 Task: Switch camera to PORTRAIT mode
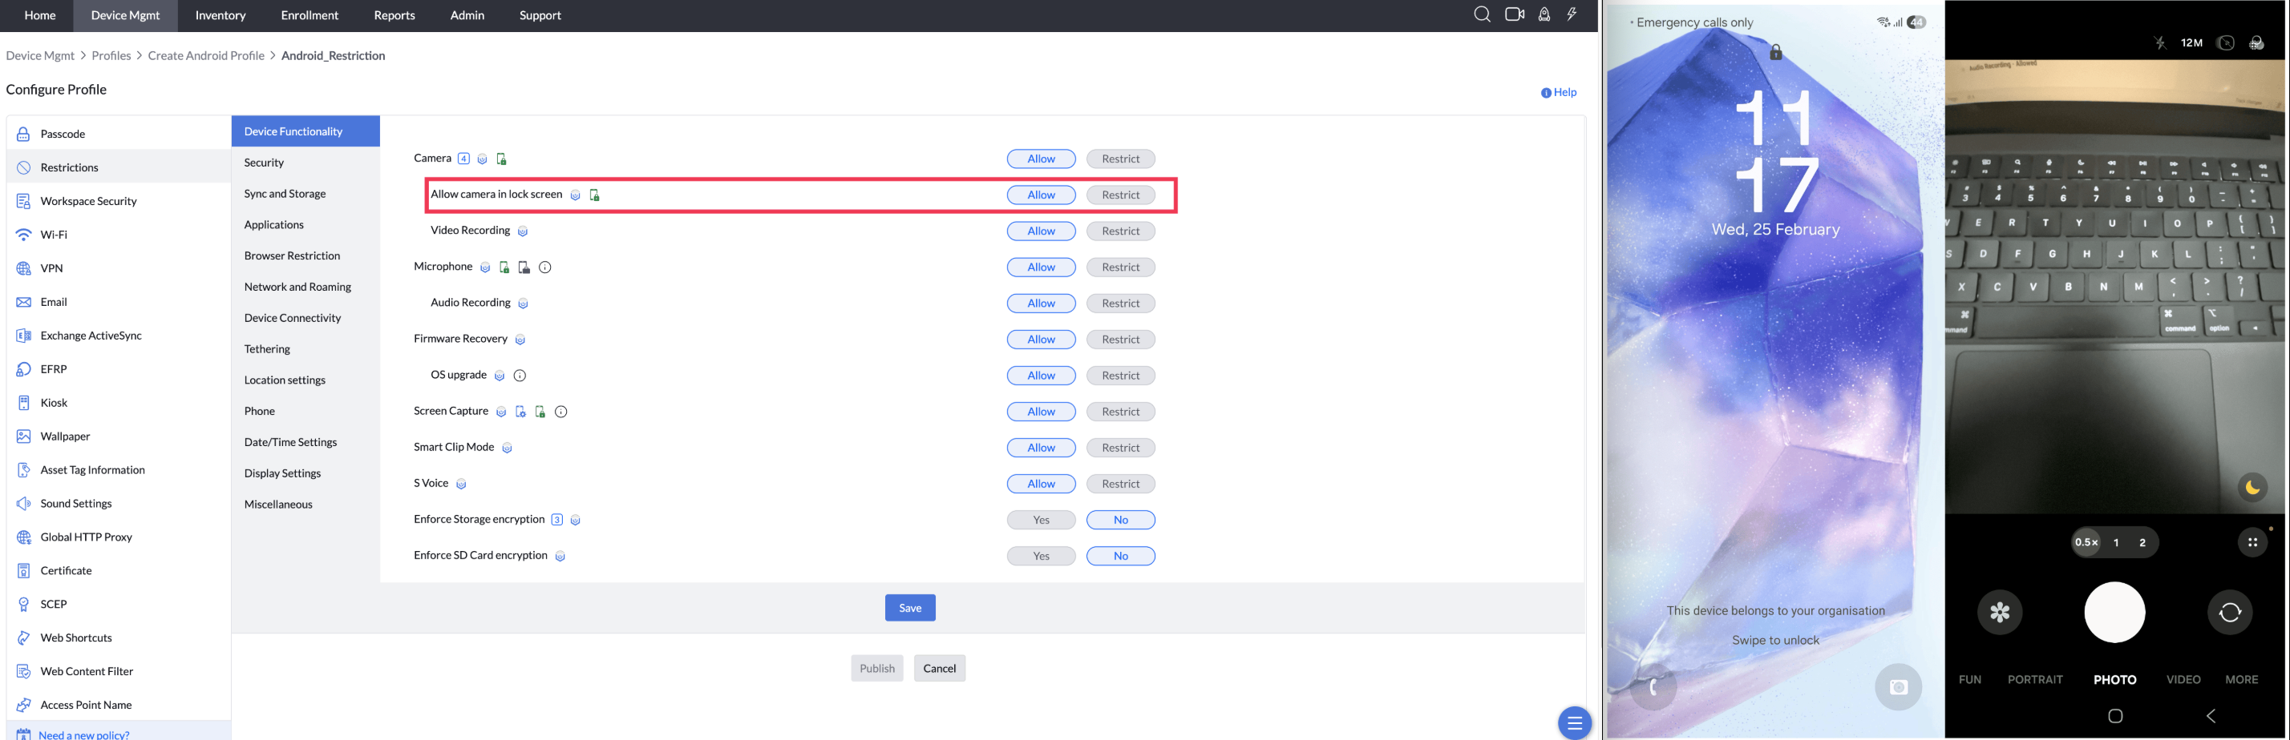click(x=2035, y=680)
